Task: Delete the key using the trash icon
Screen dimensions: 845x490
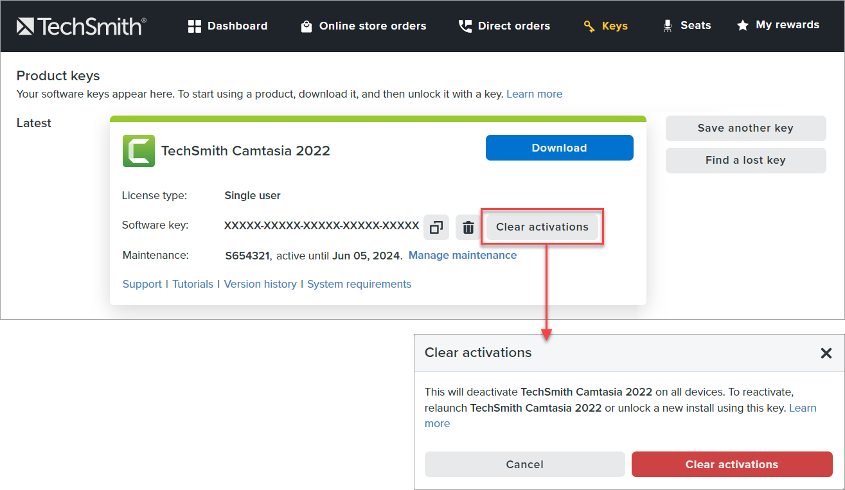Action: coord(468,227)
